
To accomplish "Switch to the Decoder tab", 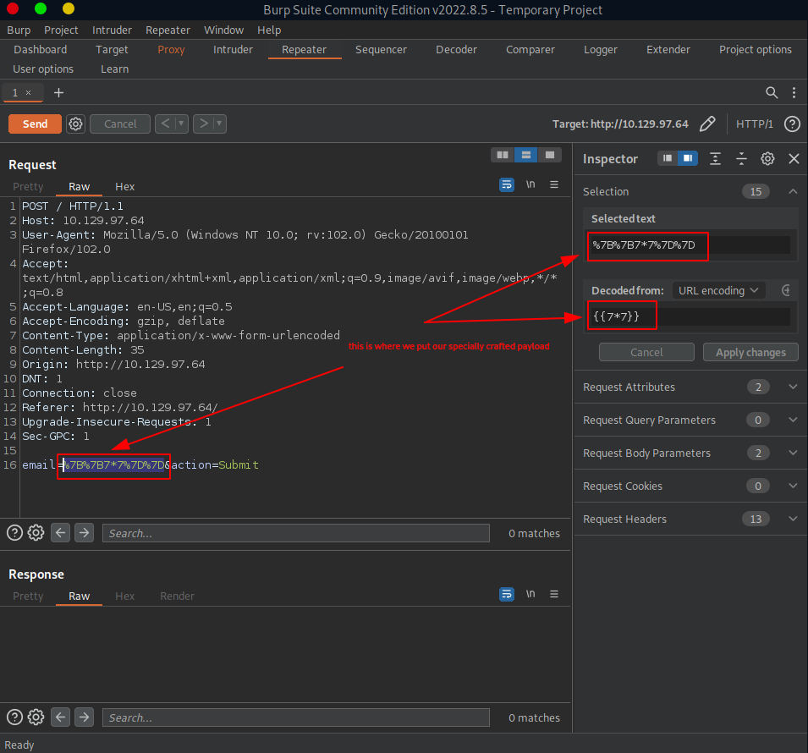I will click(456, 49).
